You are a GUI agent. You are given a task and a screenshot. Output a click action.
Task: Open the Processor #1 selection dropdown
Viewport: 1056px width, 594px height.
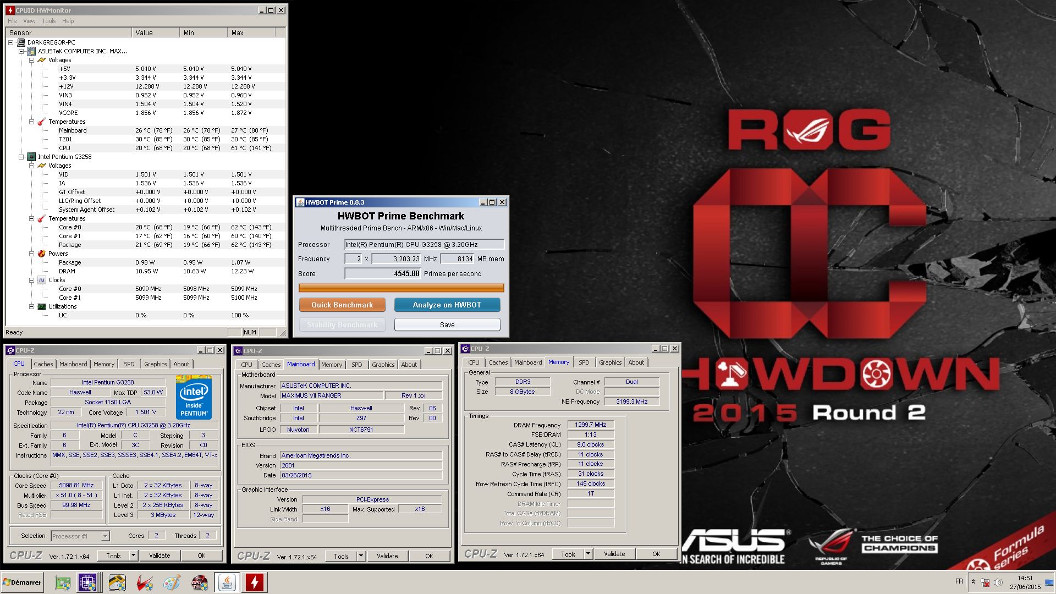pyautogui.click(x=105, y=536)
